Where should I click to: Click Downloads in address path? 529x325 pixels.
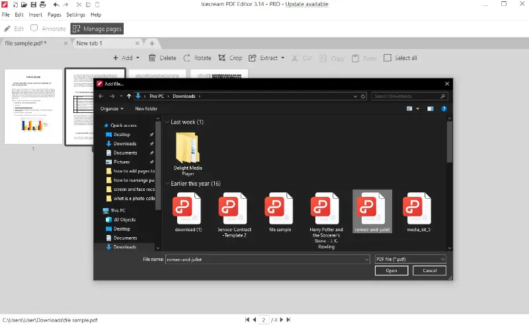[x=184, y=96]
